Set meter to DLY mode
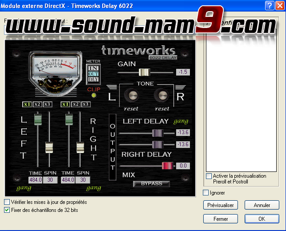 coord(93,80)
